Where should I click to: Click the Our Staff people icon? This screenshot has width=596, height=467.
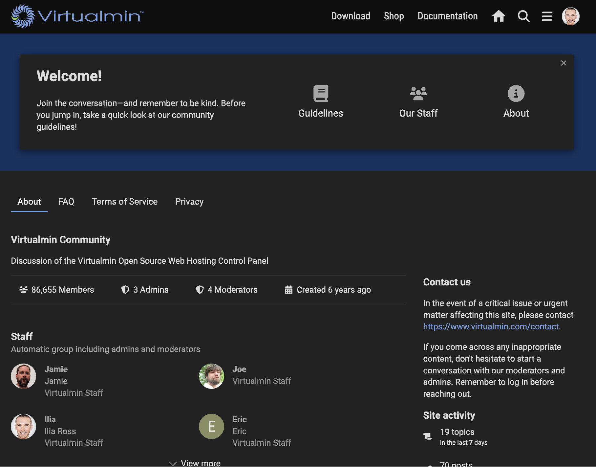pyautogui.click(x=418, y=94)
